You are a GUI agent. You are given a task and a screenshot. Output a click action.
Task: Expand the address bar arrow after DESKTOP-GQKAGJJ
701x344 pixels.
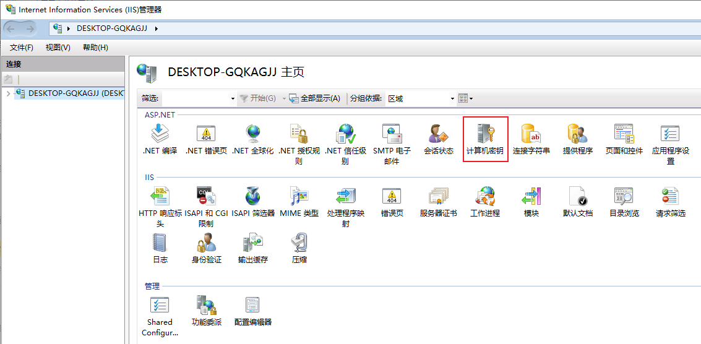tap(157, 28)
